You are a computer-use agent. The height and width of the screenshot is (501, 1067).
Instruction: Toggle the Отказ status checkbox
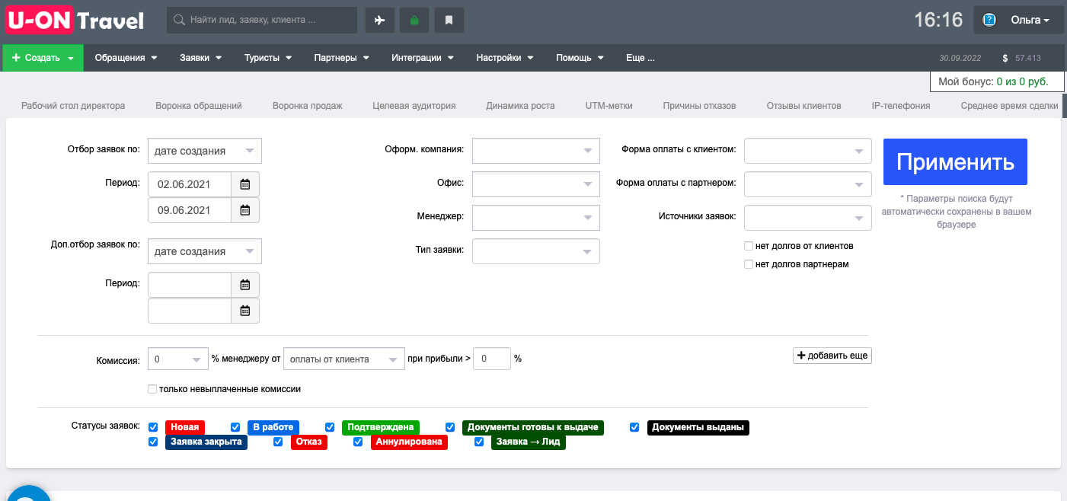278,442
